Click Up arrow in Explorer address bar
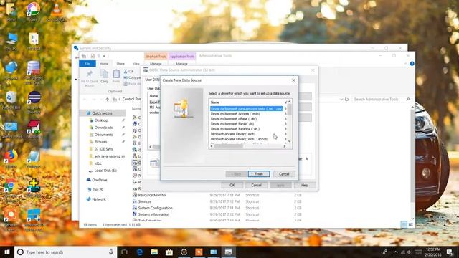Screen dimensions: 459x258 (x=107, y=100)
